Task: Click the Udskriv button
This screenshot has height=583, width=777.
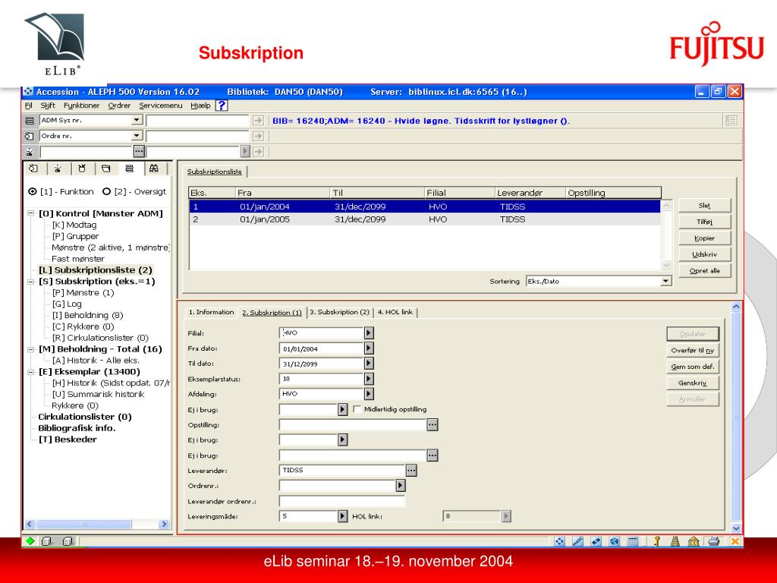Action: [704, 254]
